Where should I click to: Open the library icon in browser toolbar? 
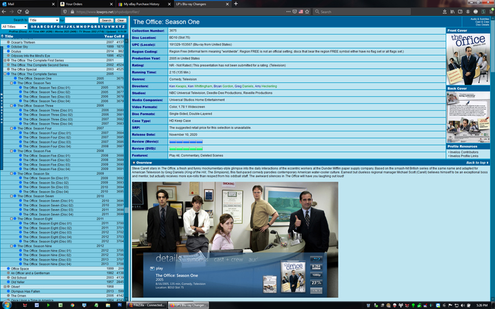pyautogui.click(x=452, y=12)
